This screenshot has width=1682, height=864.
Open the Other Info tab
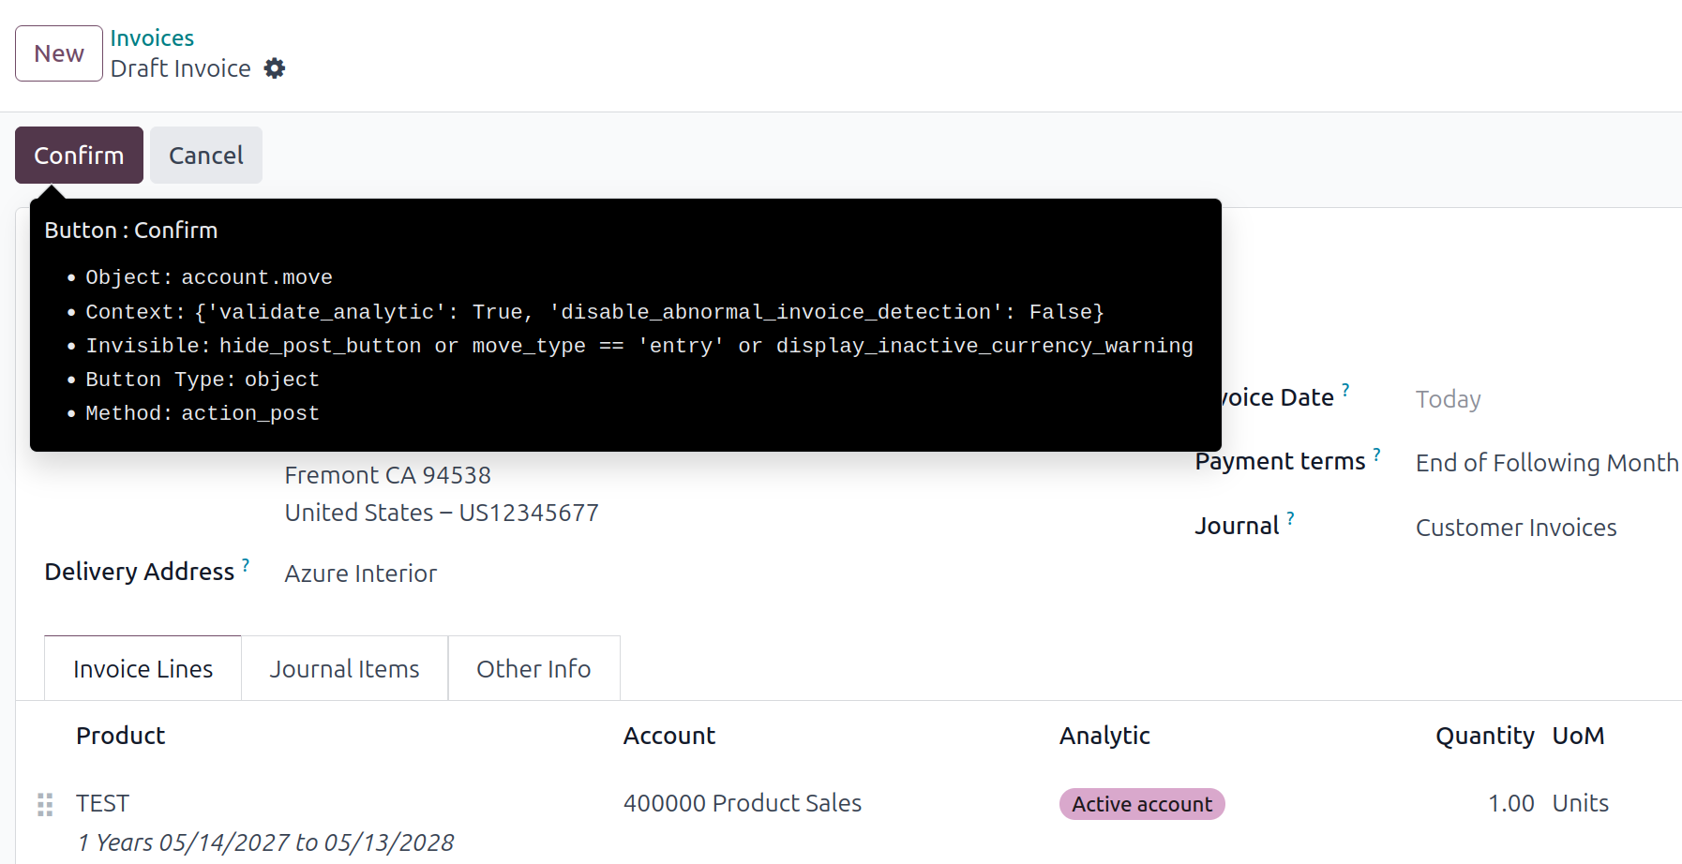click(x=533, y=669)
